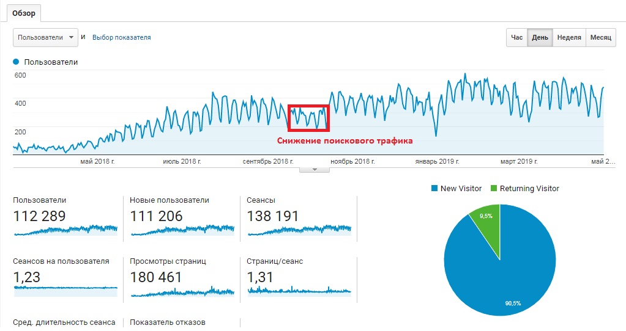This screenshot has width=626, height=331.
Task: Select the День time interval button
Action: (540, 37)
